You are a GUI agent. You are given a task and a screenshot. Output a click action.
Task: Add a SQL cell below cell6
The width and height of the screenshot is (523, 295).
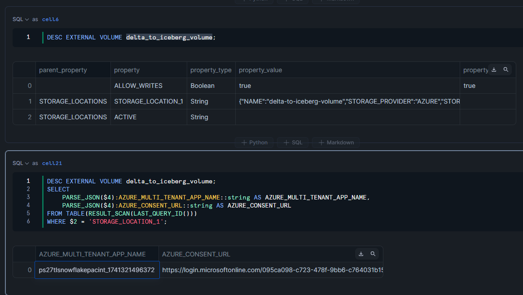(293, 143)
